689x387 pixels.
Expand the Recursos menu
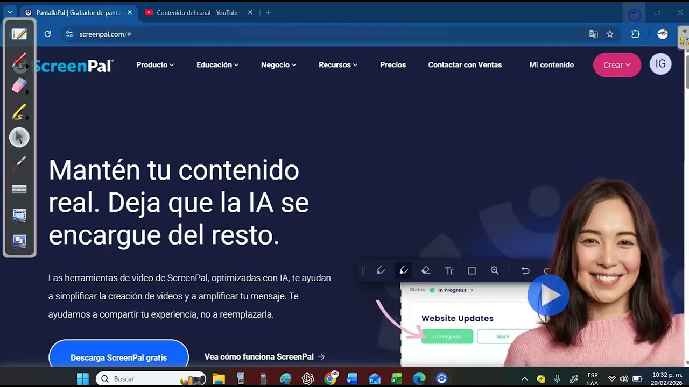pyautogui.click(x=338, y=64)
